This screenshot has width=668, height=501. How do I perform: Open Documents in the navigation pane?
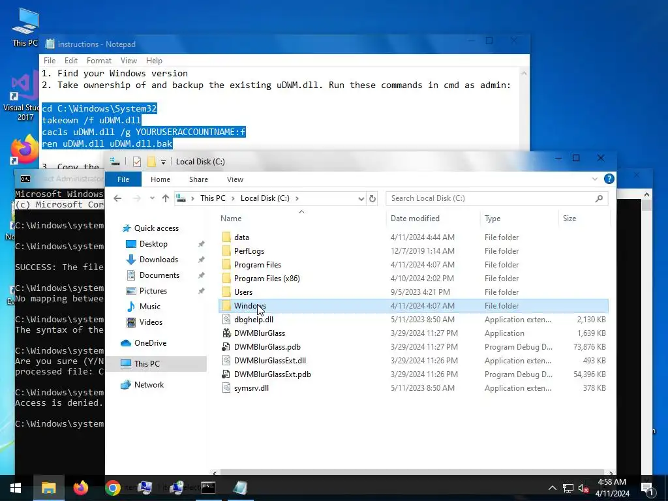159,275
